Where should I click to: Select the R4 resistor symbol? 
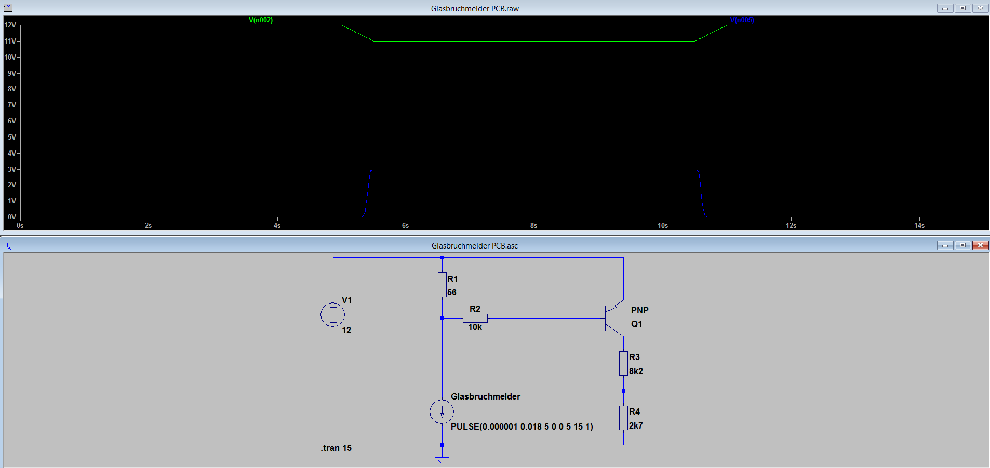tap(623, 418)
